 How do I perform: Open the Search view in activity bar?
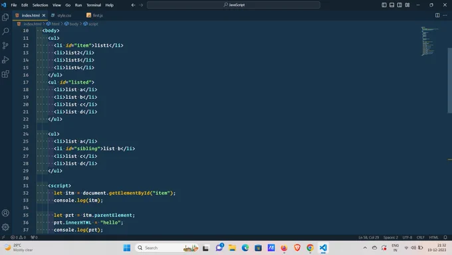(5, 31)
